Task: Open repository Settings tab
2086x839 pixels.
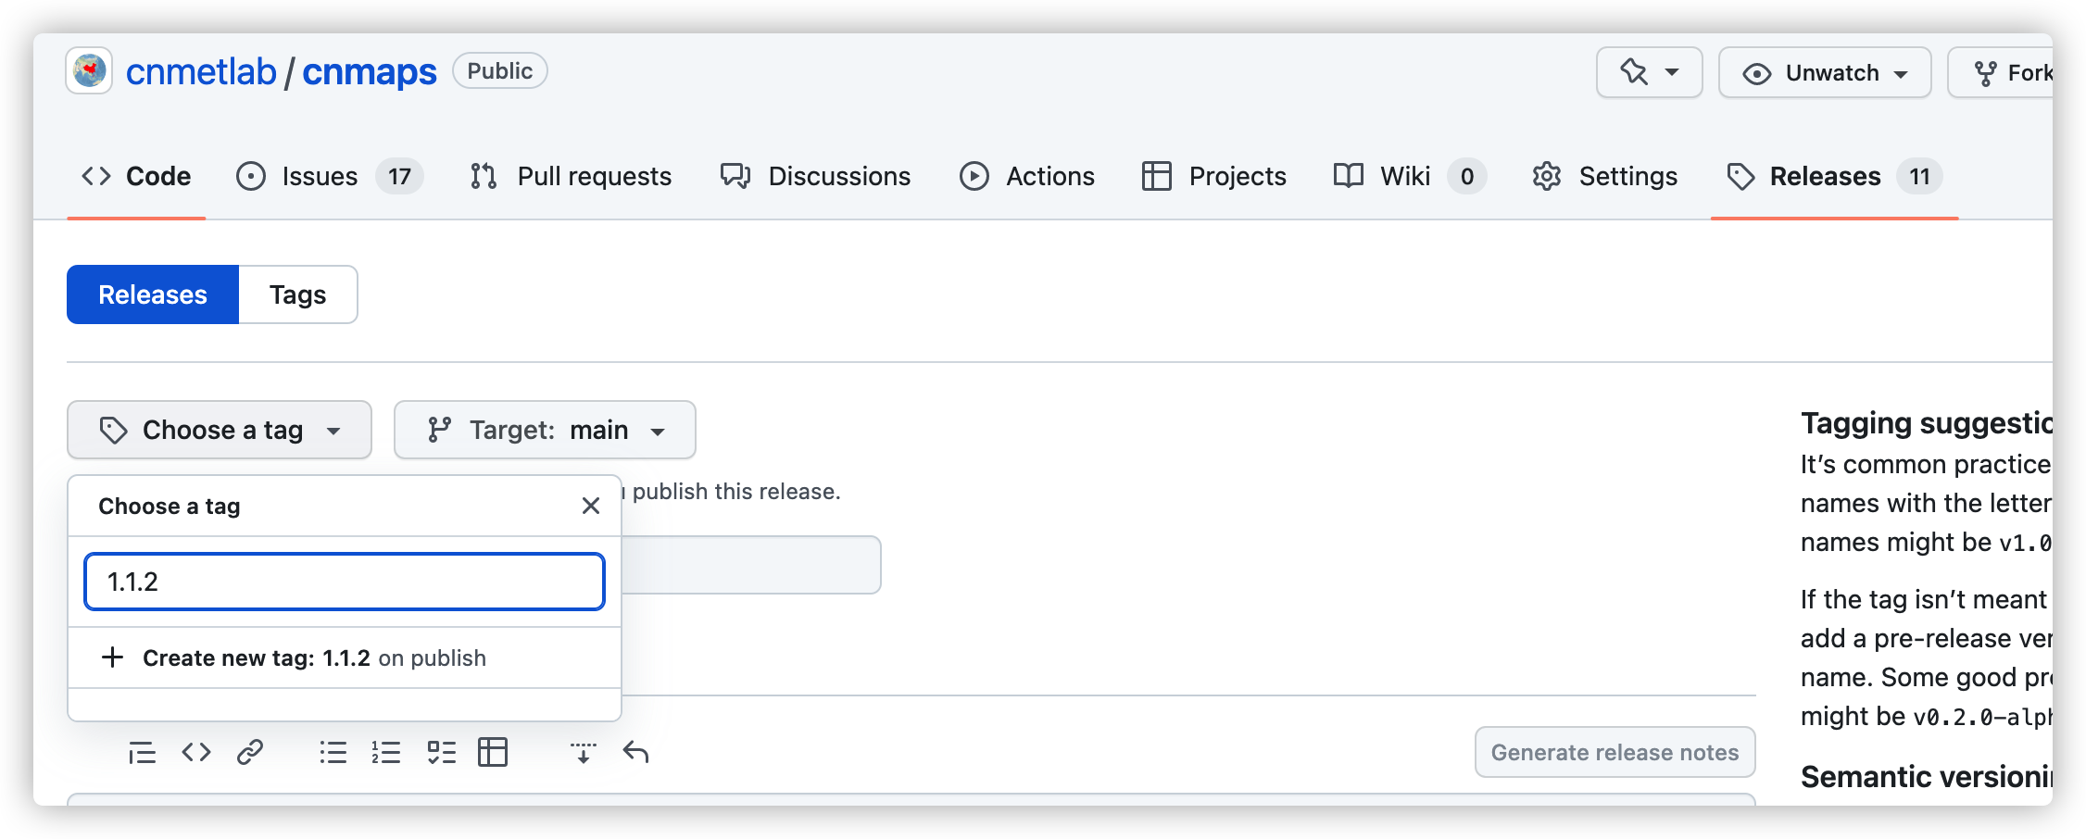Action: click(x=1604, y=176)
